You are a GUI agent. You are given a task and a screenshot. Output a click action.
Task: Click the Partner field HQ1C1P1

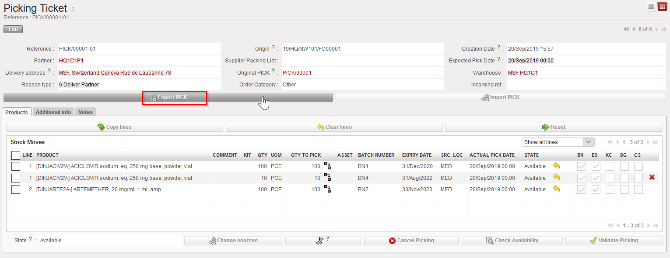(71, 61)
